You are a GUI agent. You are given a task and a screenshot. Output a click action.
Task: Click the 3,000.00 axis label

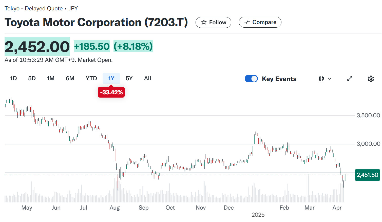pos(368,144)
